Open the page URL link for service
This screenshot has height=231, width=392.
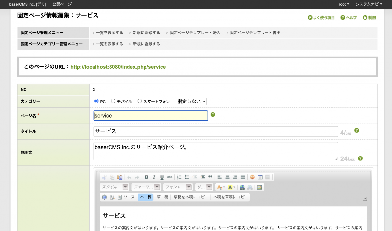pos(118,67)
